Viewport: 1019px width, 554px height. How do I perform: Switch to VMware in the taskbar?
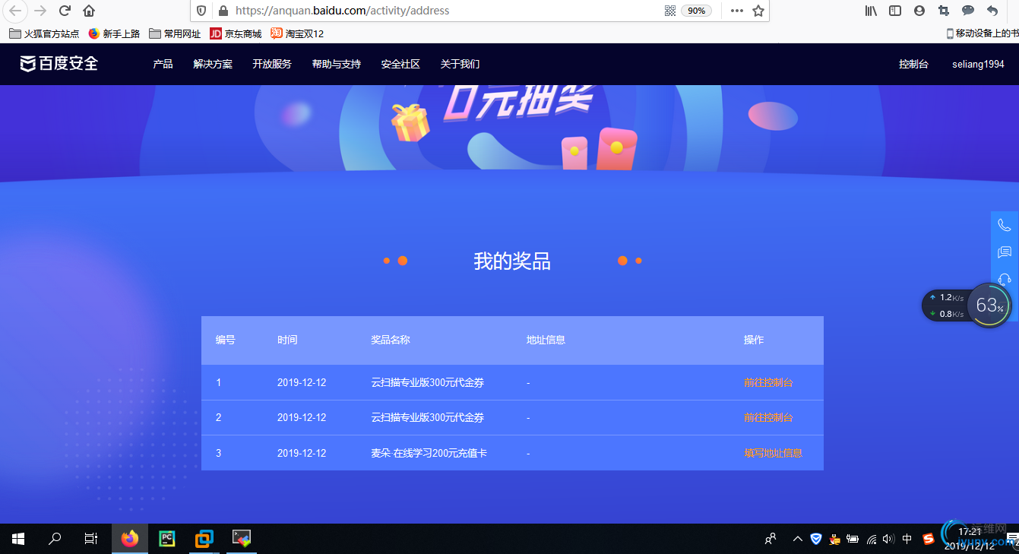click(204, 539)
